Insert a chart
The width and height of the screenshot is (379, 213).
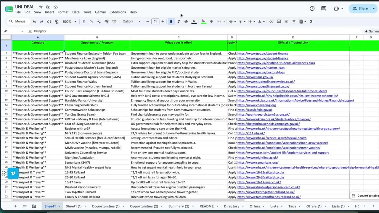pos(286,22)
